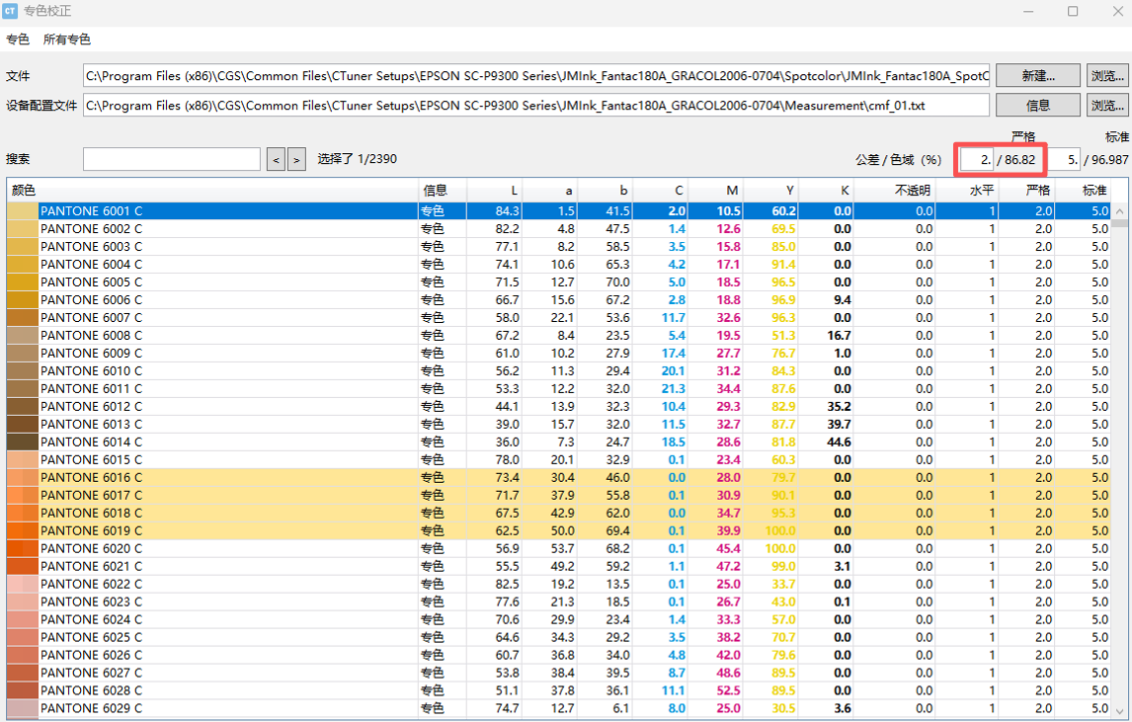The image size is (1132, 722).
Task: Click the PANTONE 6014 C color swatch
Action: click(23, 441)
